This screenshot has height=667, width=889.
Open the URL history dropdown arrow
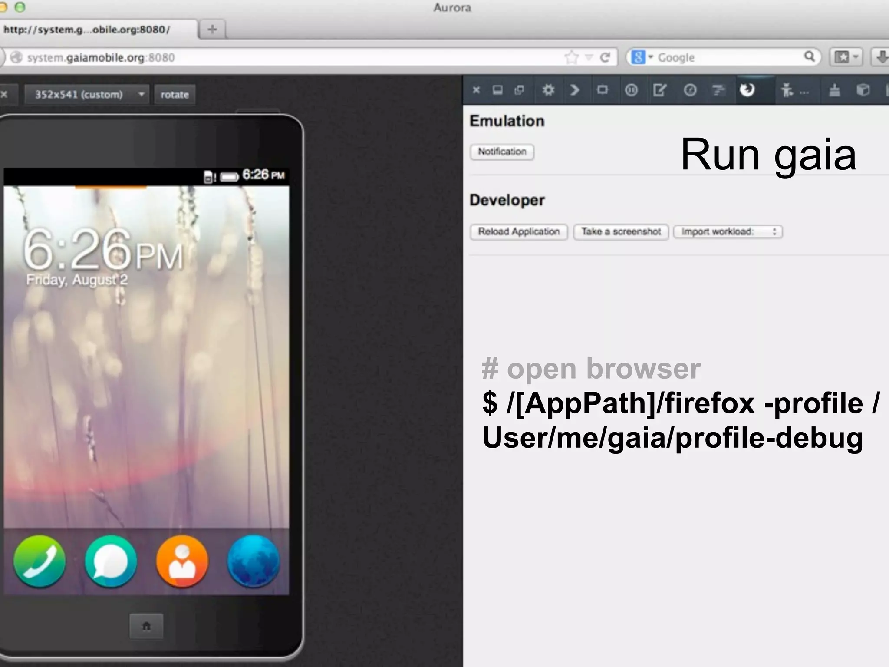(589, 57)
